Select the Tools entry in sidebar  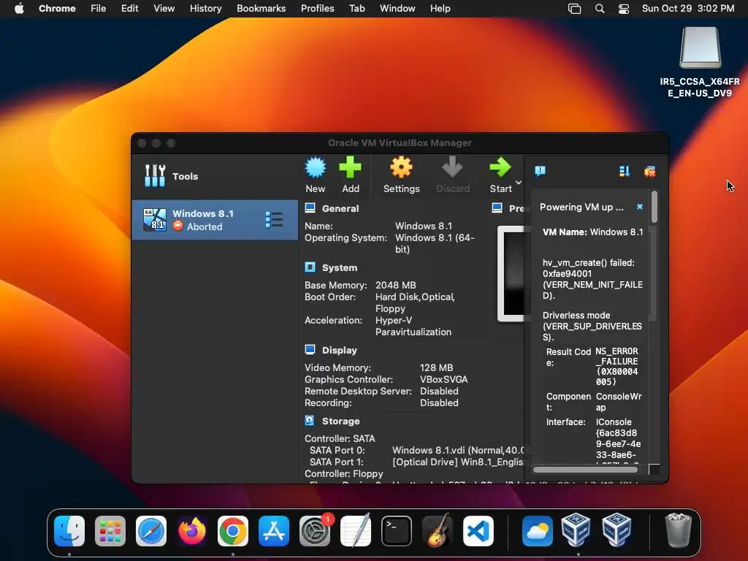tap(215, 176)
